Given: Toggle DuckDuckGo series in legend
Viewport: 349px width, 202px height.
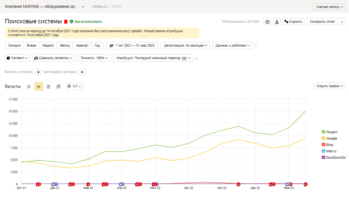Looking at the screenshot, I should click(x=336, y=158).
